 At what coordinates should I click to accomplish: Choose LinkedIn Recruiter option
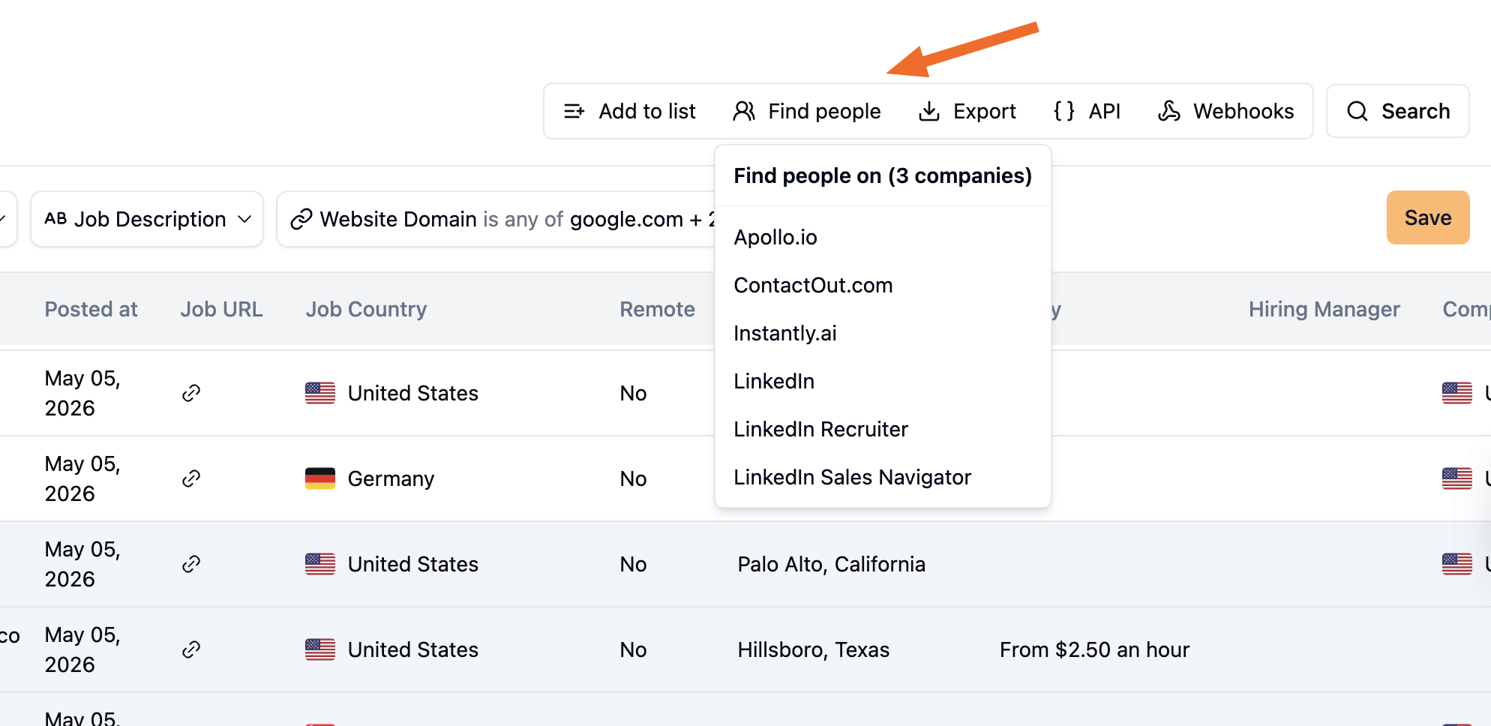(x=820, y=429)
